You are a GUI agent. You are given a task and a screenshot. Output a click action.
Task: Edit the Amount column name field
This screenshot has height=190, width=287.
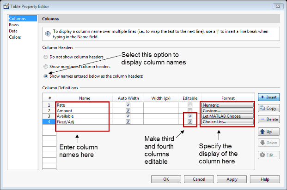point(84,111)
